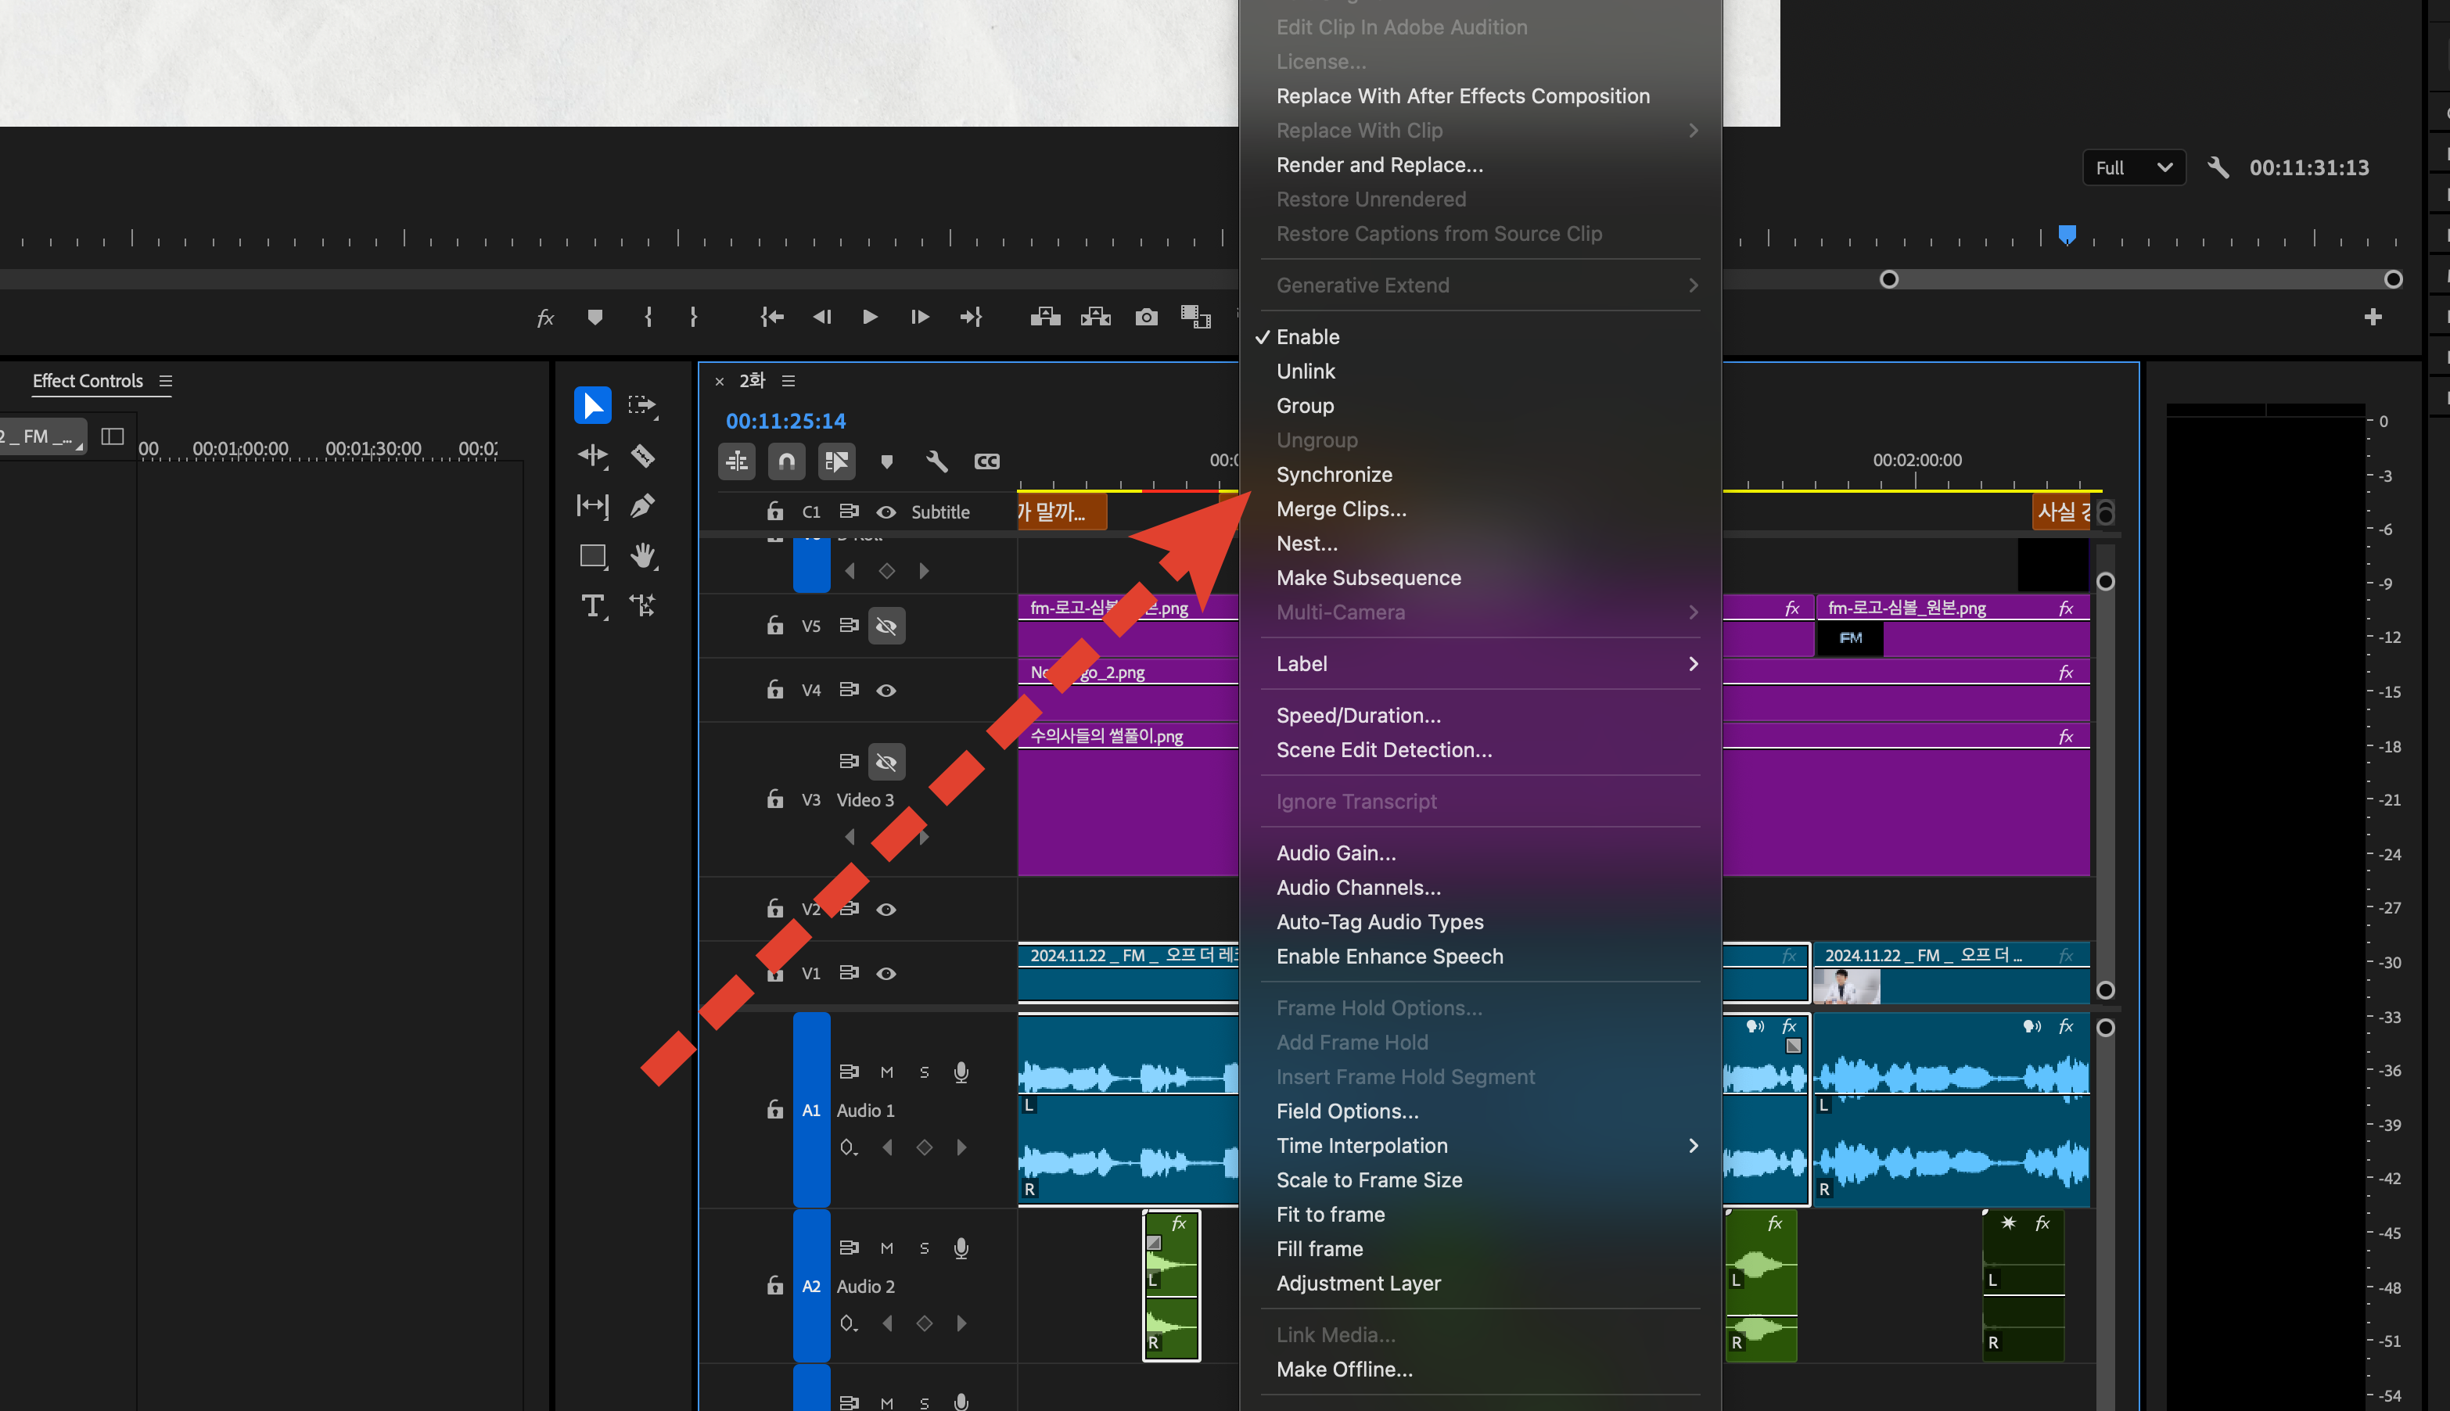The width and height of the screenshot is (2450, 1411).
Task: Select the Type tool
Action: click(x=592, y=605)
